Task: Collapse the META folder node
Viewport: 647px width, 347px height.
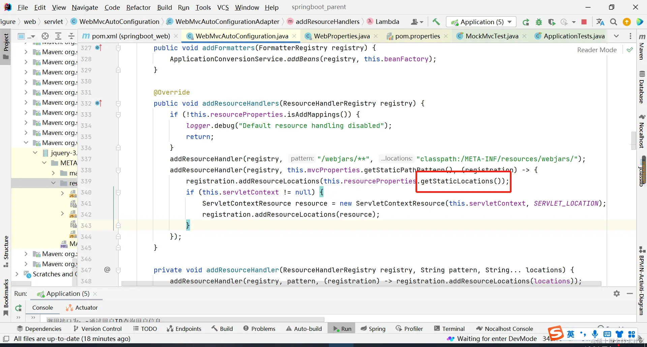Action: tap(44, 163)
